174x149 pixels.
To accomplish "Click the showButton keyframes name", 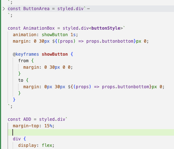I will [x=55, y=54].
